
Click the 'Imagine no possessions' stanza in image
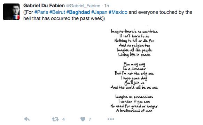tap(134, 104)
